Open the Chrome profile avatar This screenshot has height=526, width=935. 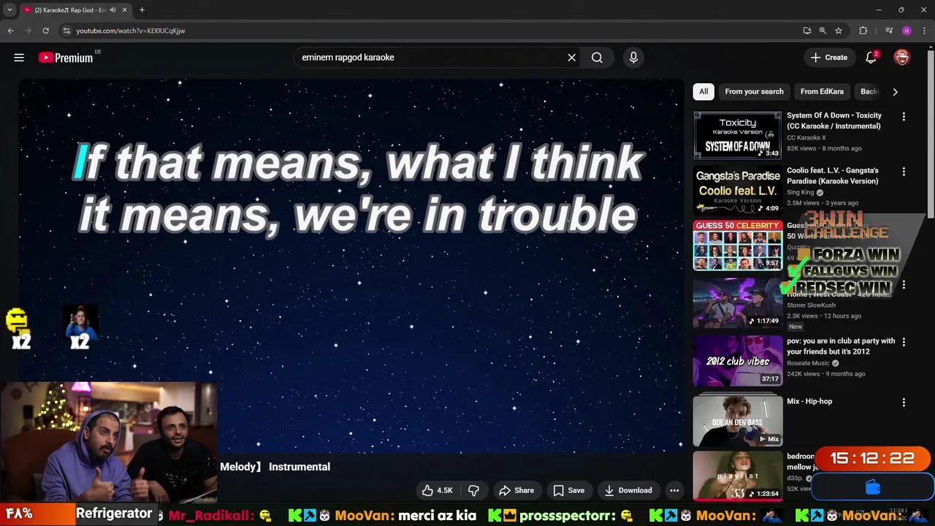pos(907,31)
